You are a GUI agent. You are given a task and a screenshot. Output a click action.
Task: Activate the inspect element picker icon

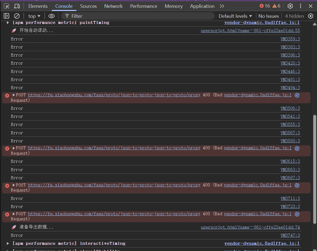(x=6, y=6)
